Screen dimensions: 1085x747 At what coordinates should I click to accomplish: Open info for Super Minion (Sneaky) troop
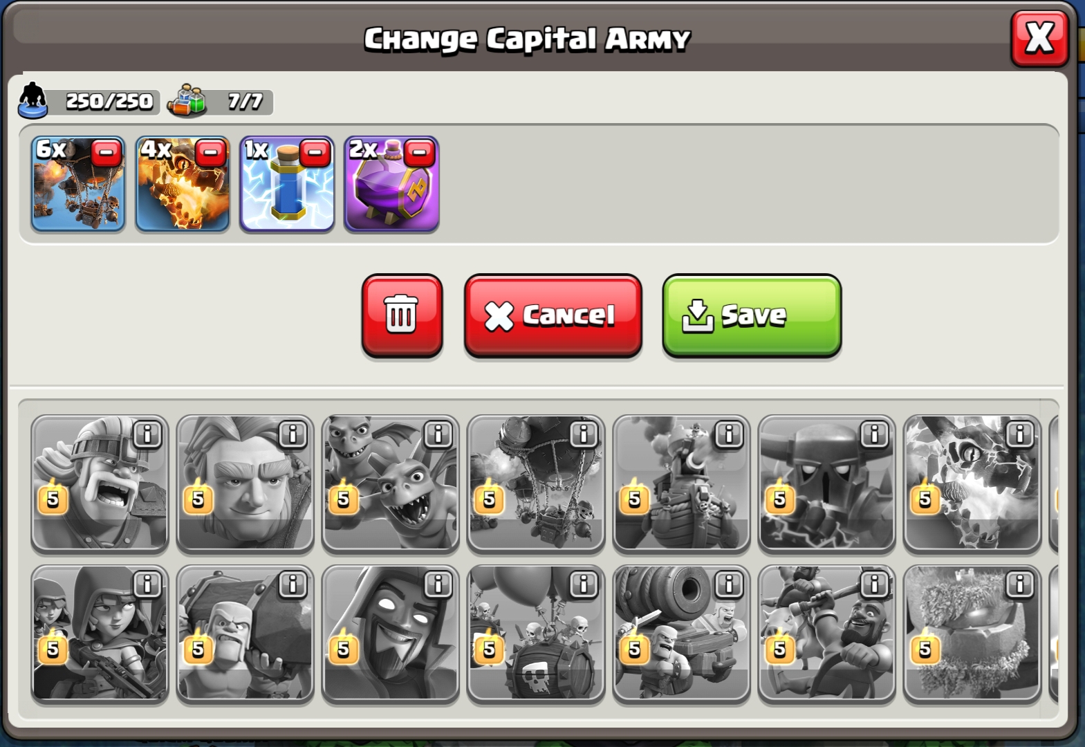(x=438, y=435)
